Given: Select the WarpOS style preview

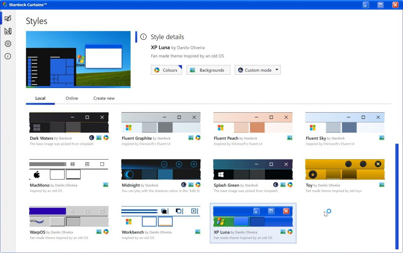Looking at the screenshot, I should [x=68, y=216].
